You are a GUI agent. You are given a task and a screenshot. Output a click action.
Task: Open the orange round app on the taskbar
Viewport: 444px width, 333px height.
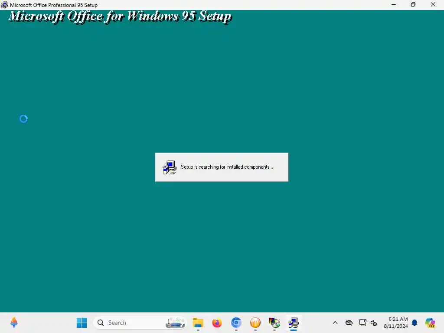coord(255,323)
